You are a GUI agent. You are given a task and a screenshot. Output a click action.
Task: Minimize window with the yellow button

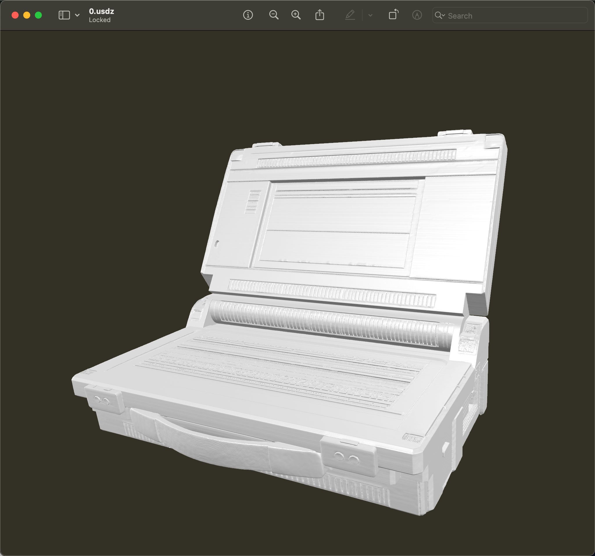[x=27, y=15]
